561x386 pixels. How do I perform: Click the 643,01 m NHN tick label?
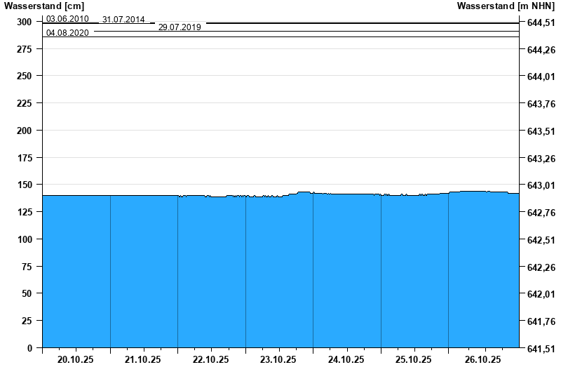[x=541, y=185]
